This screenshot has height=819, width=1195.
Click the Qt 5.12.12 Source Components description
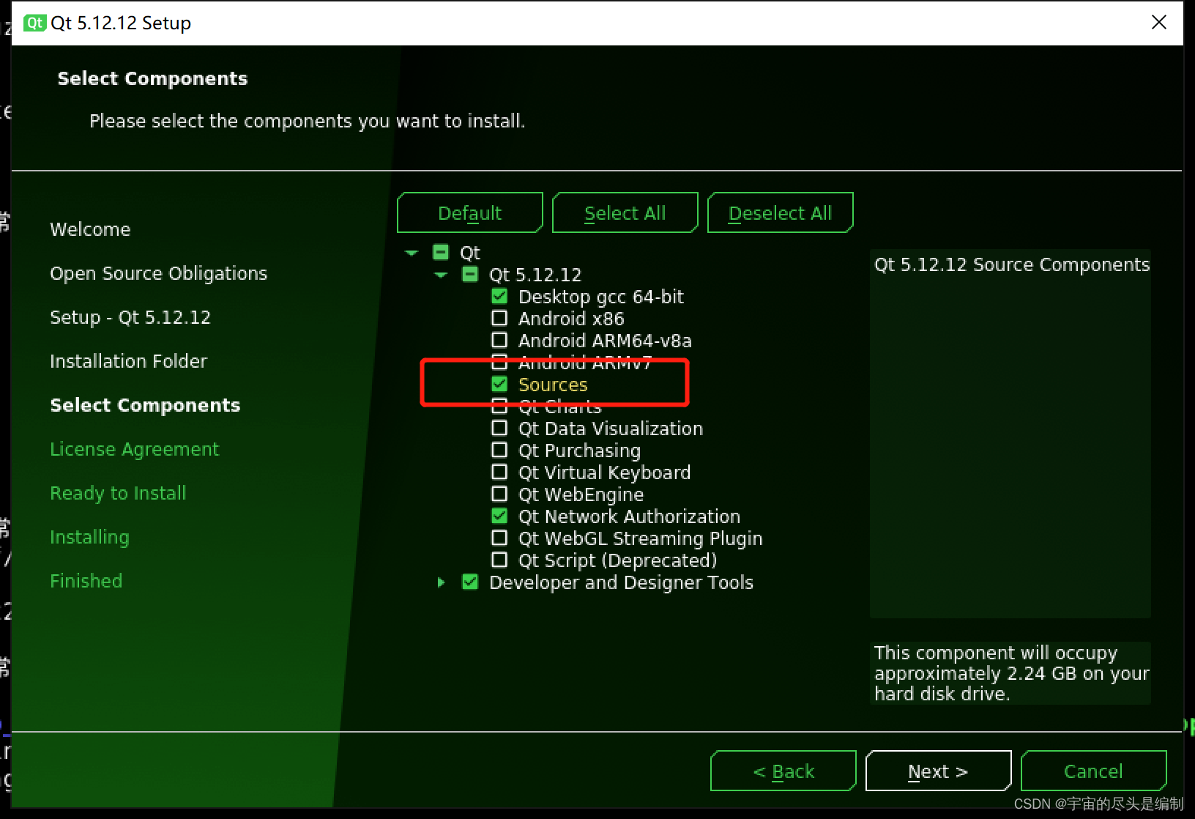1012,264
